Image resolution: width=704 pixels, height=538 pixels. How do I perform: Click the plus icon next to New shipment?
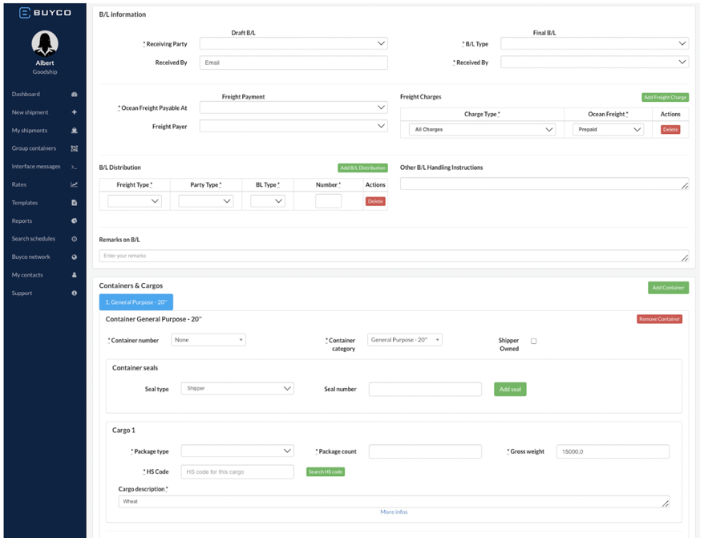(74, 112)
